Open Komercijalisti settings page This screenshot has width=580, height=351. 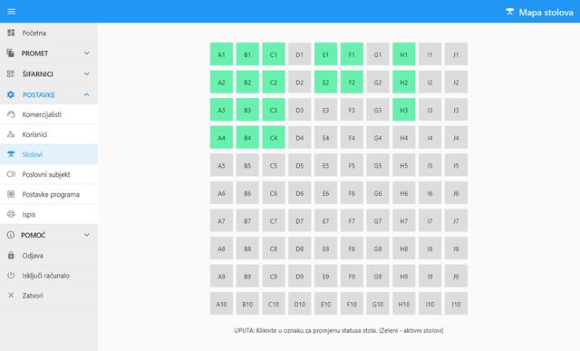tap(49, 114)
